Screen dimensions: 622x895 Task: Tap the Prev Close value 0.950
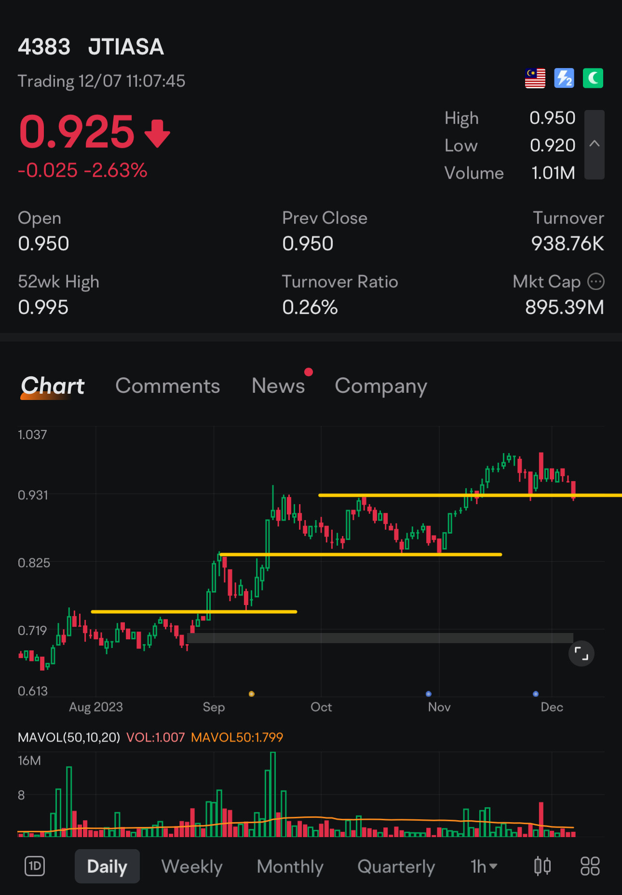point(308,244)
